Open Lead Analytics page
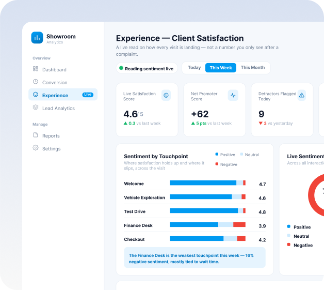Screen dimensions: 324x290 63,108
